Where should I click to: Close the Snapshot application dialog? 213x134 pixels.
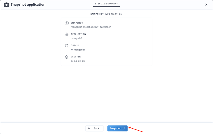coord(206,5)
